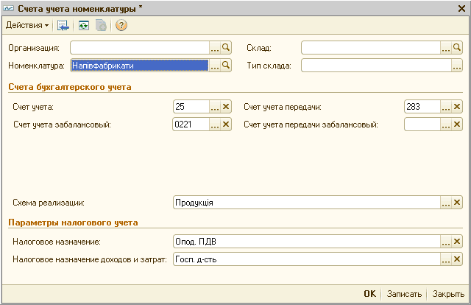This screenshot has width=471, height=305.
Task: Open selection for Номенклатура via ellipsis
Action: coord(214,66)
